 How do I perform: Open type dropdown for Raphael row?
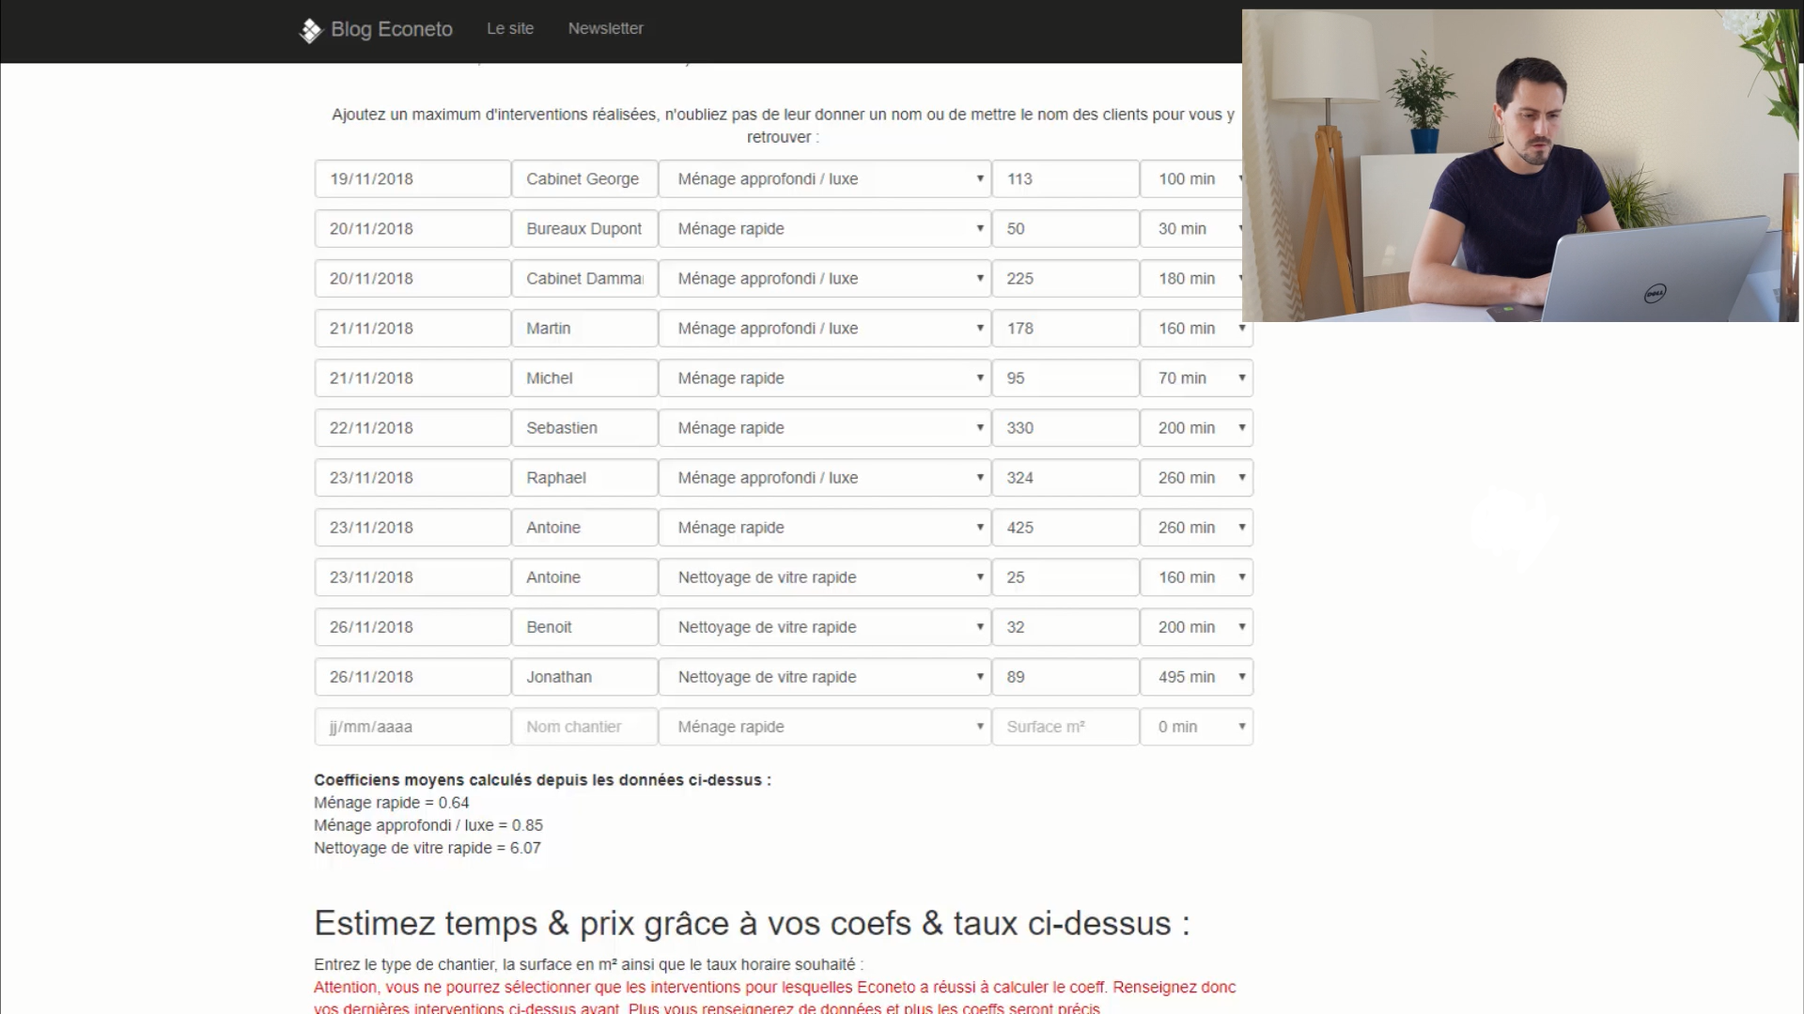[x=825, y=477]
